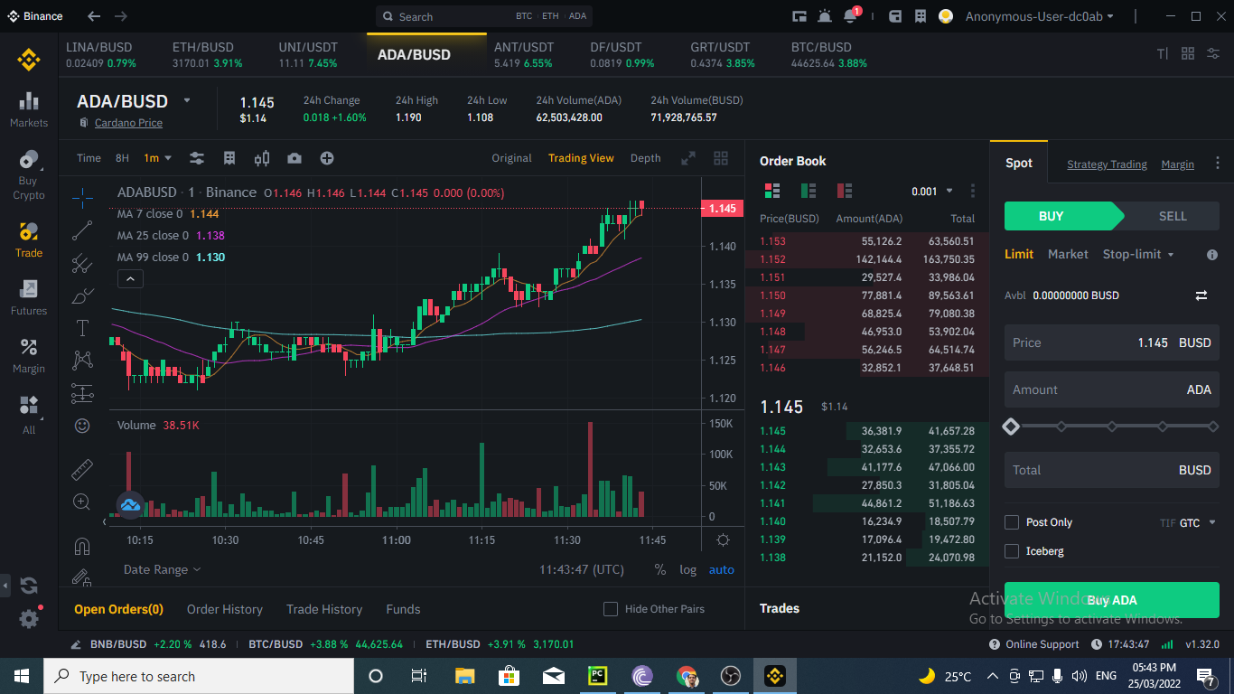Open Strategy Trading link above order panel

1107,164
